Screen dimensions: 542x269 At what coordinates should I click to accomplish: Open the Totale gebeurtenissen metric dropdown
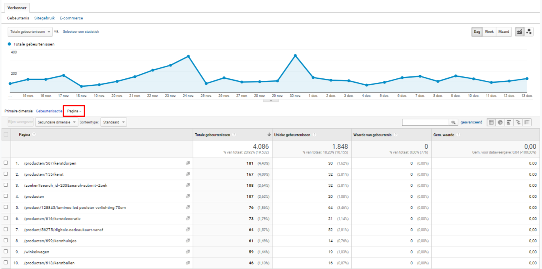30,32
